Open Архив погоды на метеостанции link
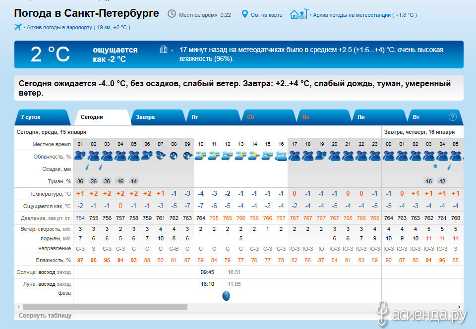This screenshot has width=476, height=329. tap(365, 15)
